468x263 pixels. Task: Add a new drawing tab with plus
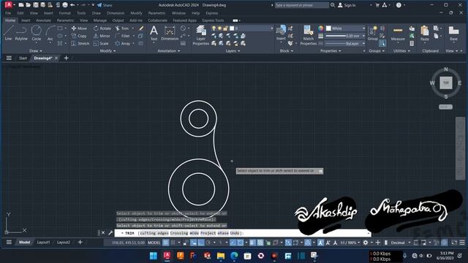click(67, 58)
